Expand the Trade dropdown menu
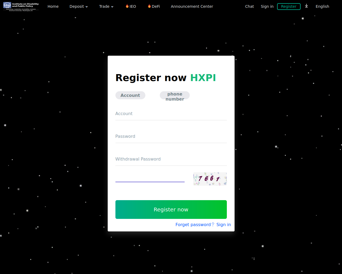The width and height of the screenshot is (342, 274). coord(106,6)
